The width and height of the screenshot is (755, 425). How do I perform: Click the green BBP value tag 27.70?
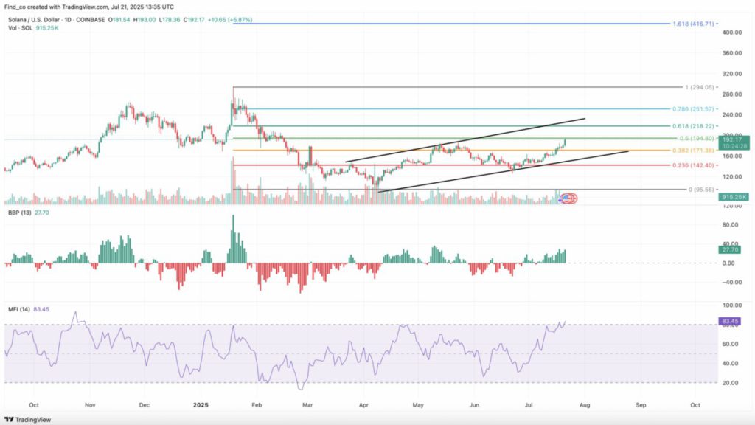click(729, 251)
